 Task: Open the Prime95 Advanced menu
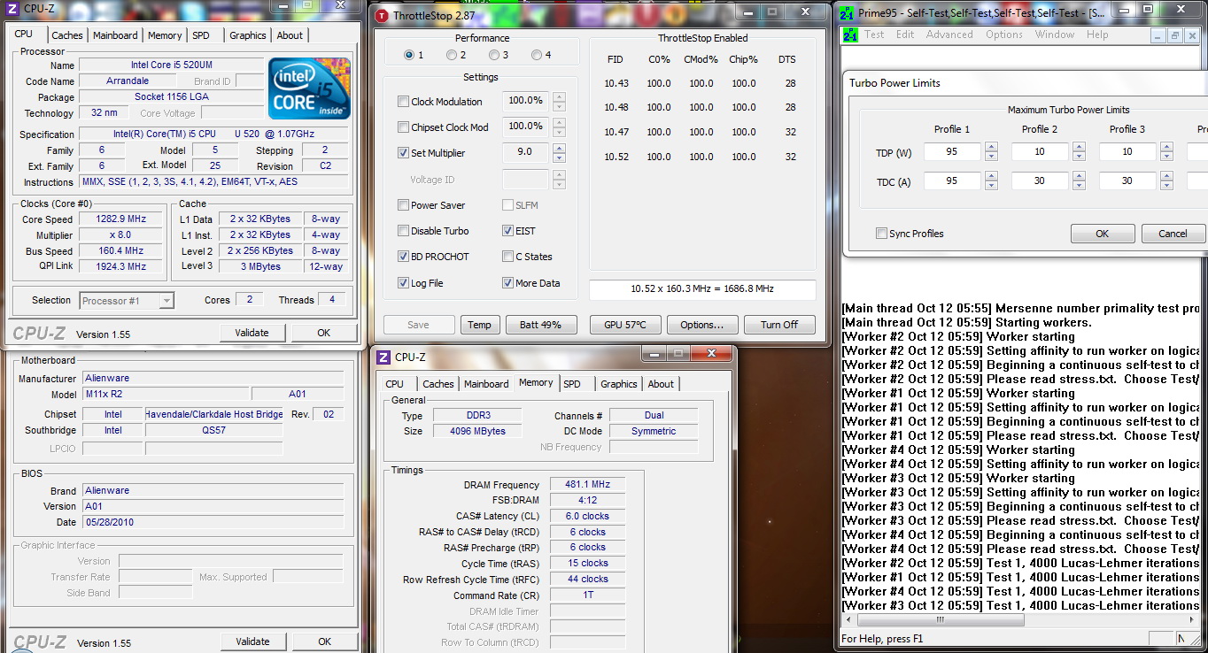click(949, 35)
